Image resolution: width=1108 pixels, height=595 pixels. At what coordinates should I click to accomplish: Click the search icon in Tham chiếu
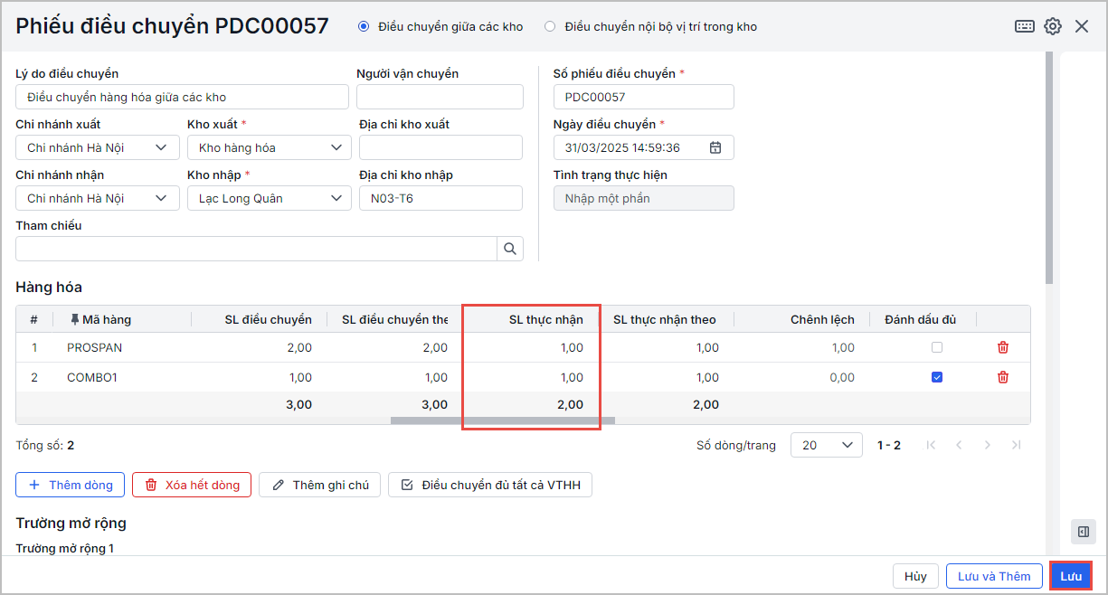[x=510, y=249]
